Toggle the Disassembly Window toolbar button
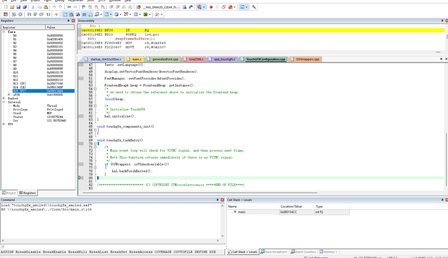Viewport: 448px width, 258px height. click(x=71, y=14)
